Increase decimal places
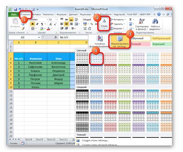 click(85, 29)
